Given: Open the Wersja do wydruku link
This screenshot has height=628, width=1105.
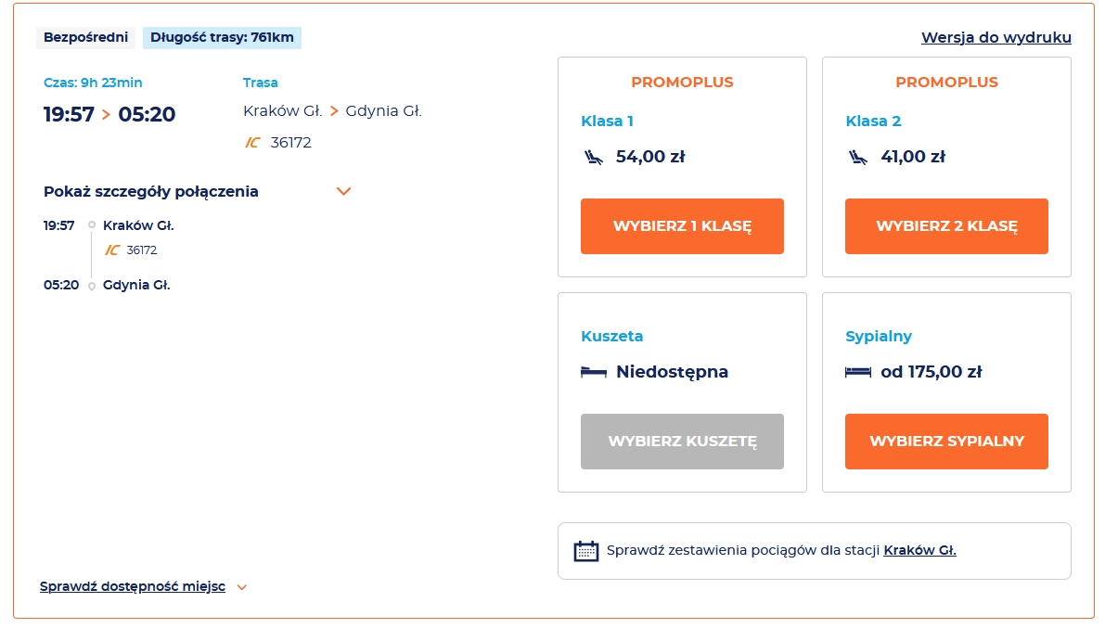Looking at the screenshot, I should click(996, 37).
